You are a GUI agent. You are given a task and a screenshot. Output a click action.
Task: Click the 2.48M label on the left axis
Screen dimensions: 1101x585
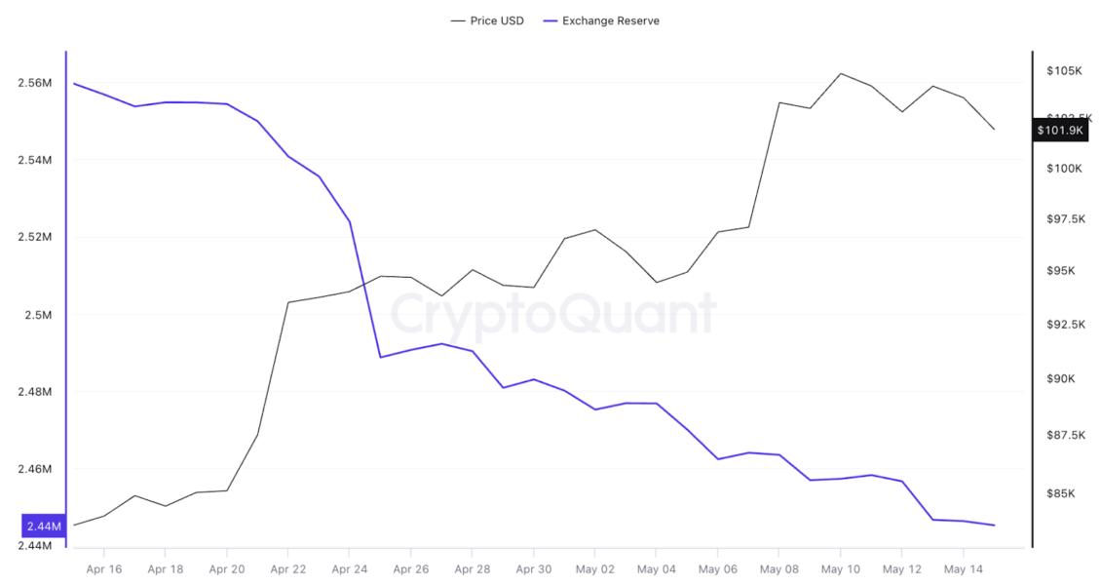point(35,392)
